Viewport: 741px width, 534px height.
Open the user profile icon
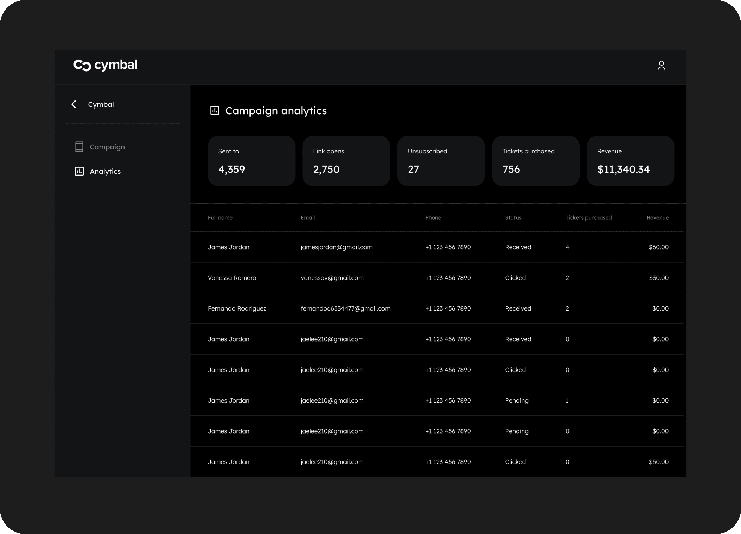coord(661,66)
